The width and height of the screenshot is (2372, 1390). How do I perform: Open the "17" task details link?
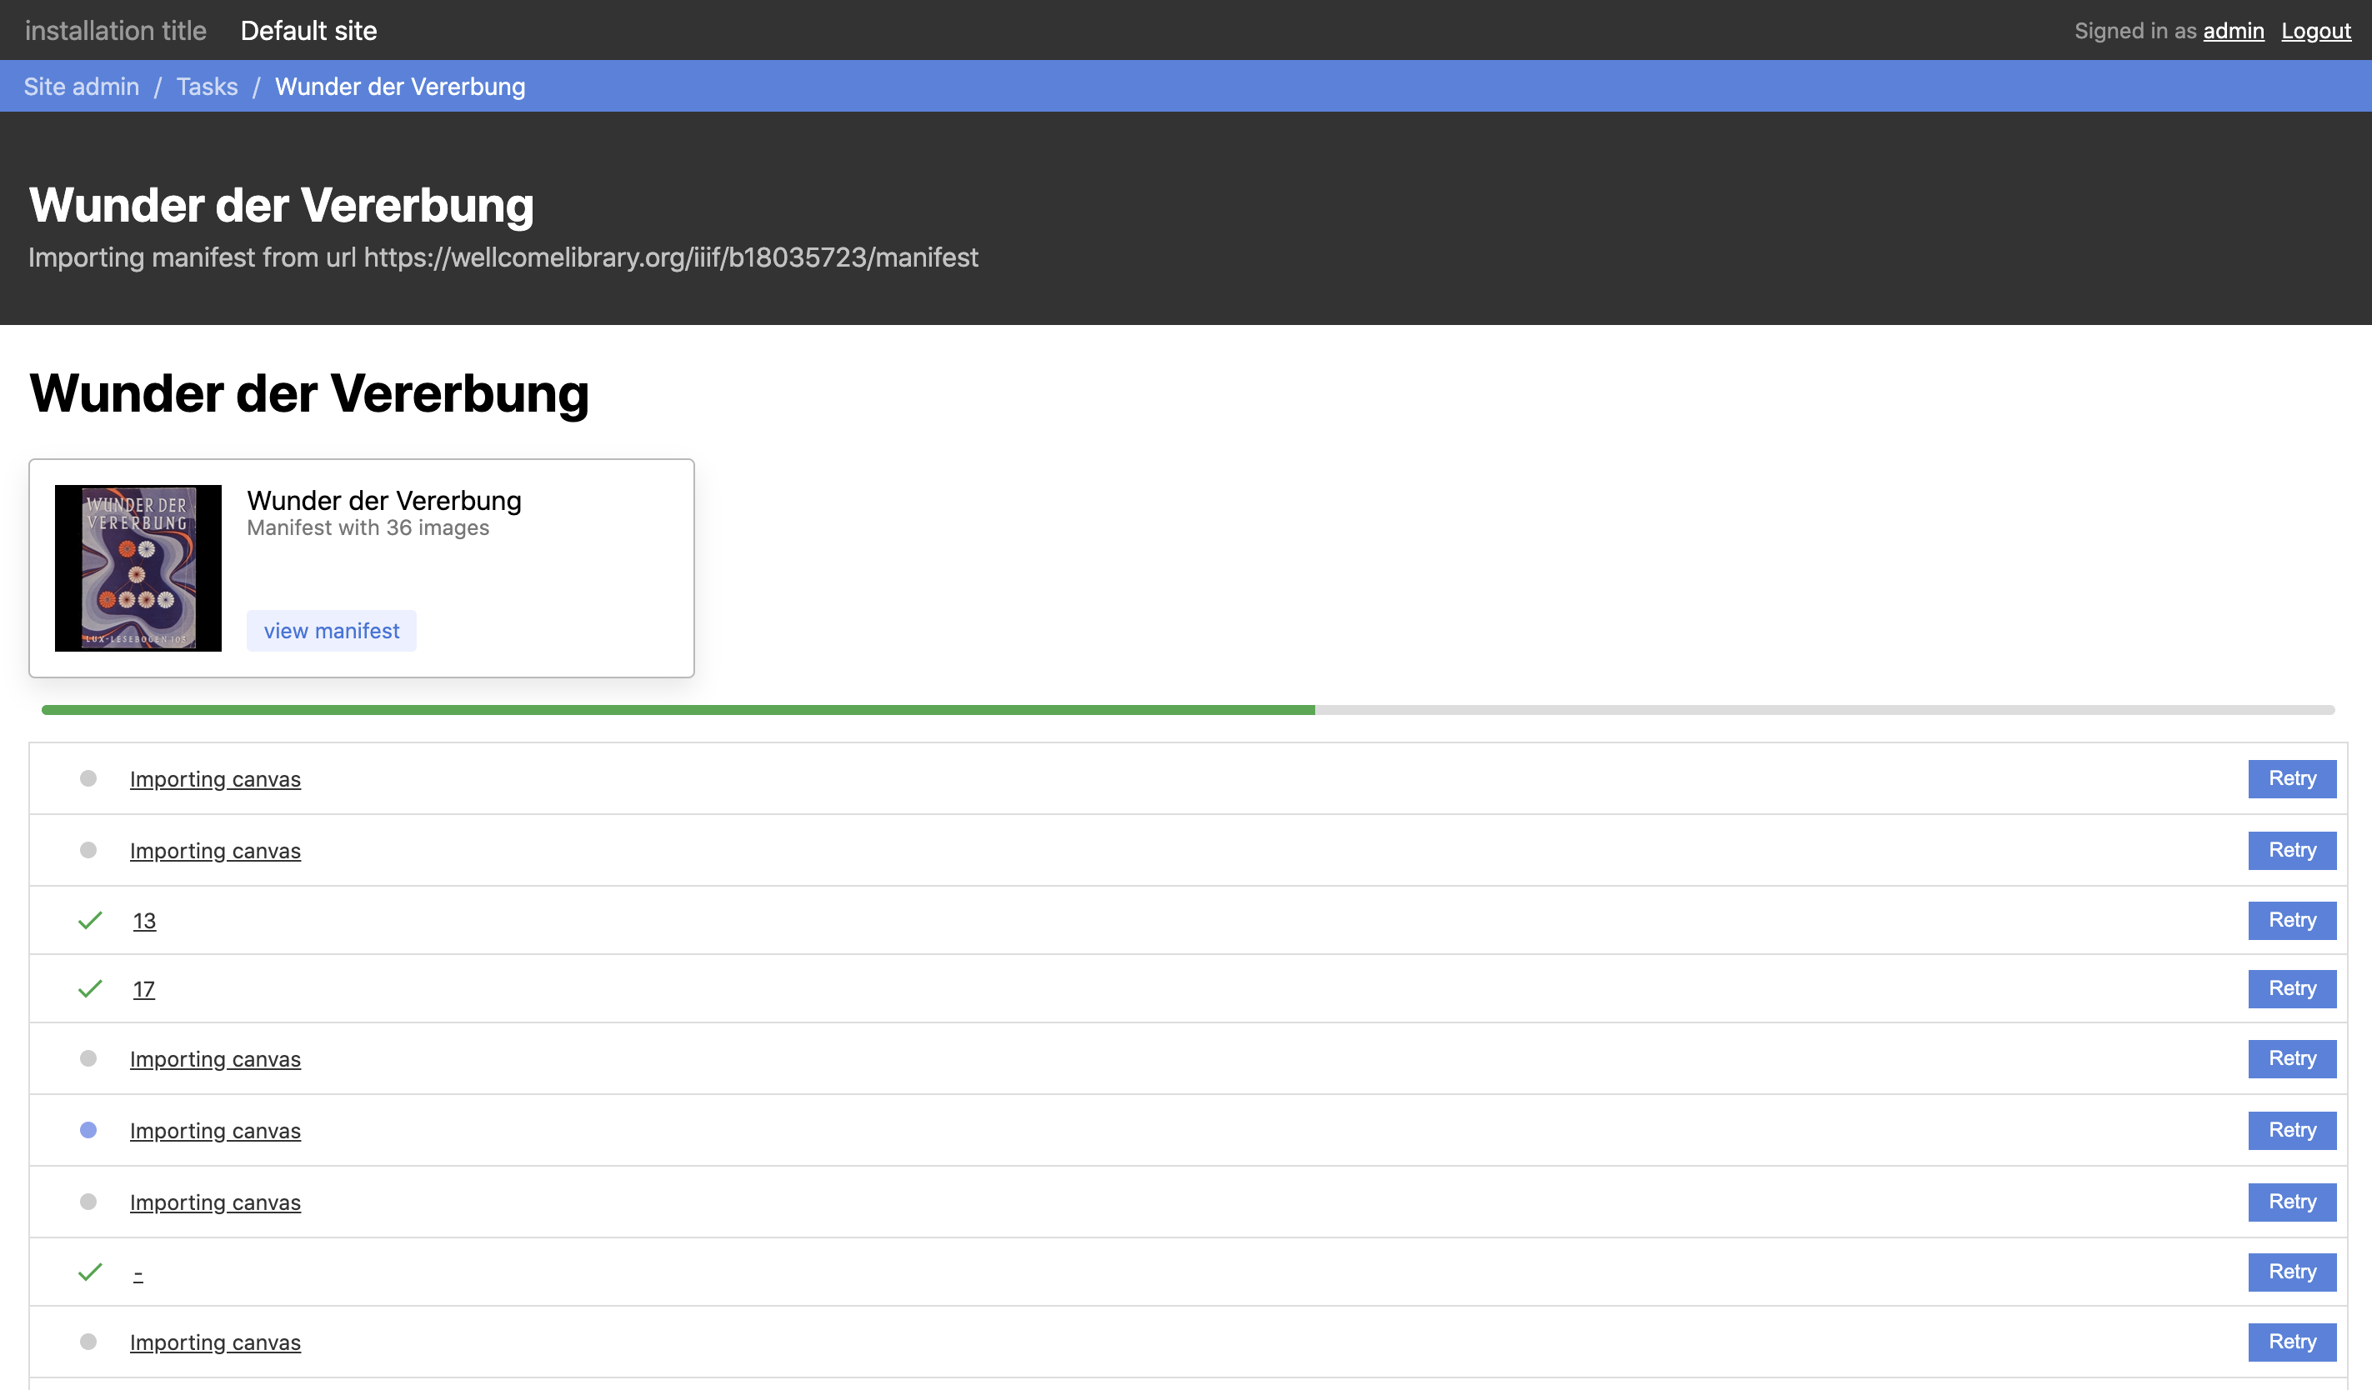point(143,988)
